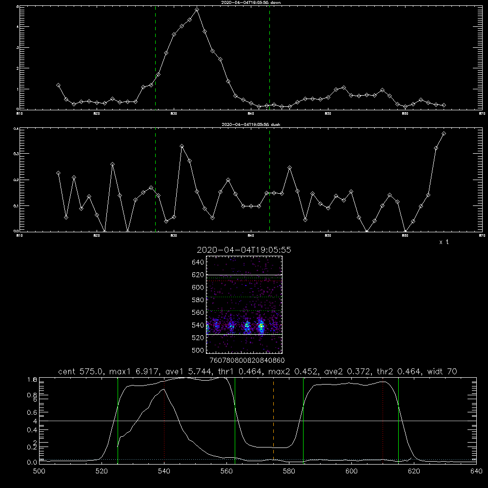Click the upper white horizontal line in spectrogram
488x488 pixels.
pos(244,275)
